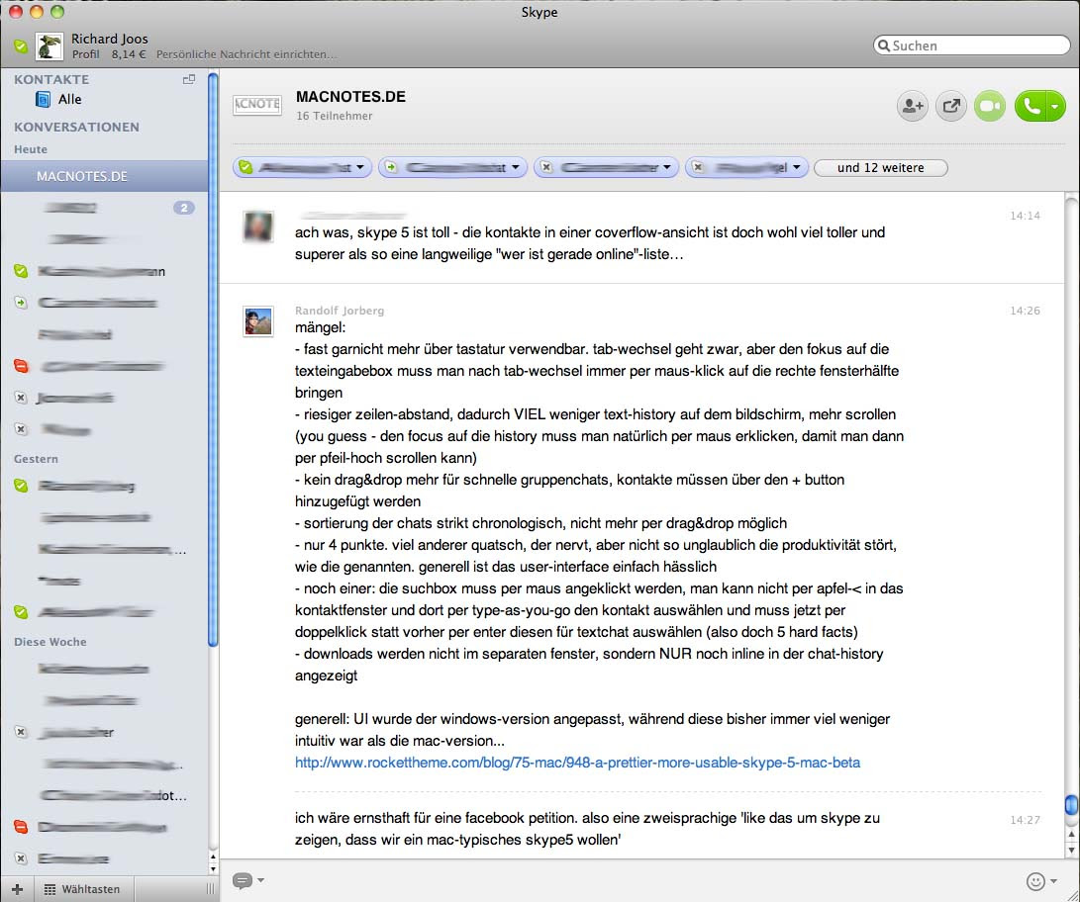Select 'Alle' contacts entry
Viewport: 1080px width, 902px height.
click(x=69, y=99)
